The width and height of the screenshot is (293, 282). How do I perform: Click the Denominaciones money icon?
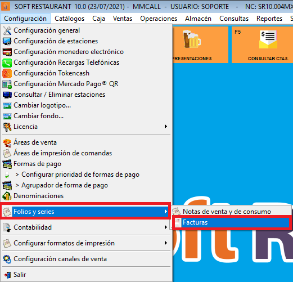[7, 196]
